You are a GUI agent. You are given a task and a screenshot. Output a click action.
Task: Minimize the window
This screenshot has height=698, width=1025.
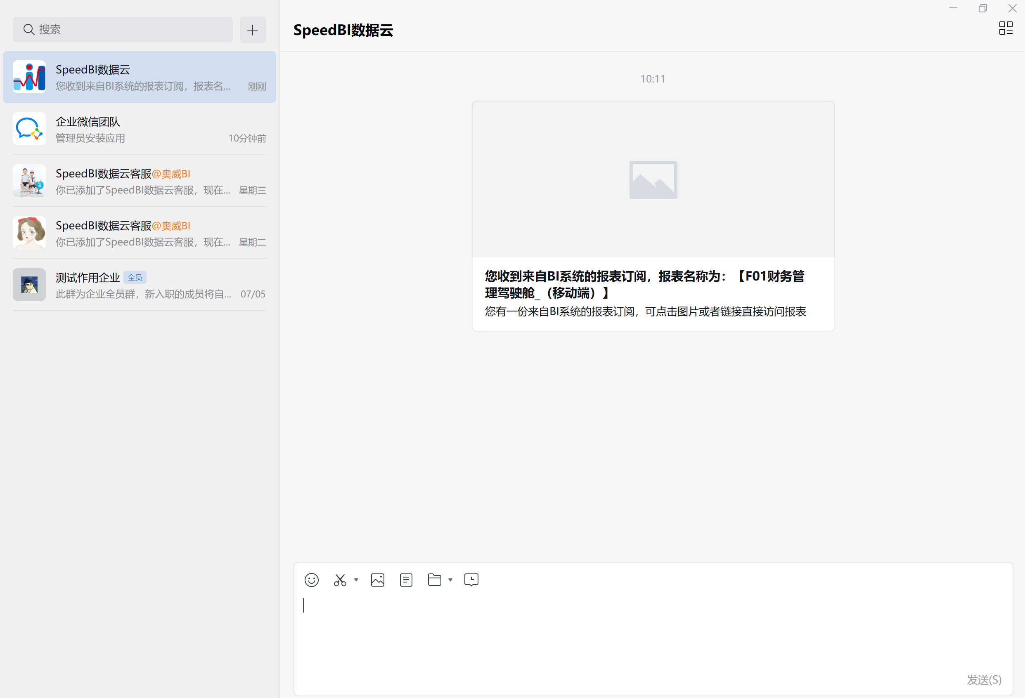click(x=953, y=8)
